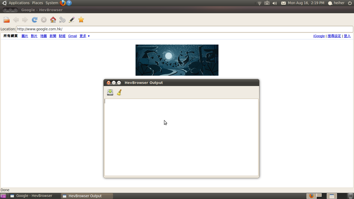Click the 所有網頁 label

(11, 36)
